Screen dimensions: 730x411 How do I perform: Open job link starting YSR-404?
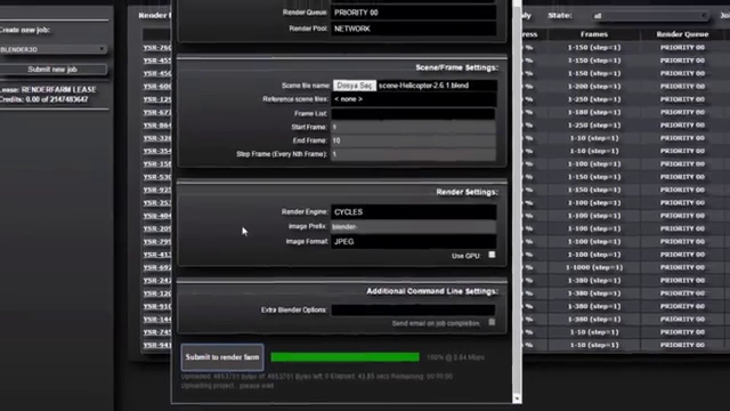(157, 216)
